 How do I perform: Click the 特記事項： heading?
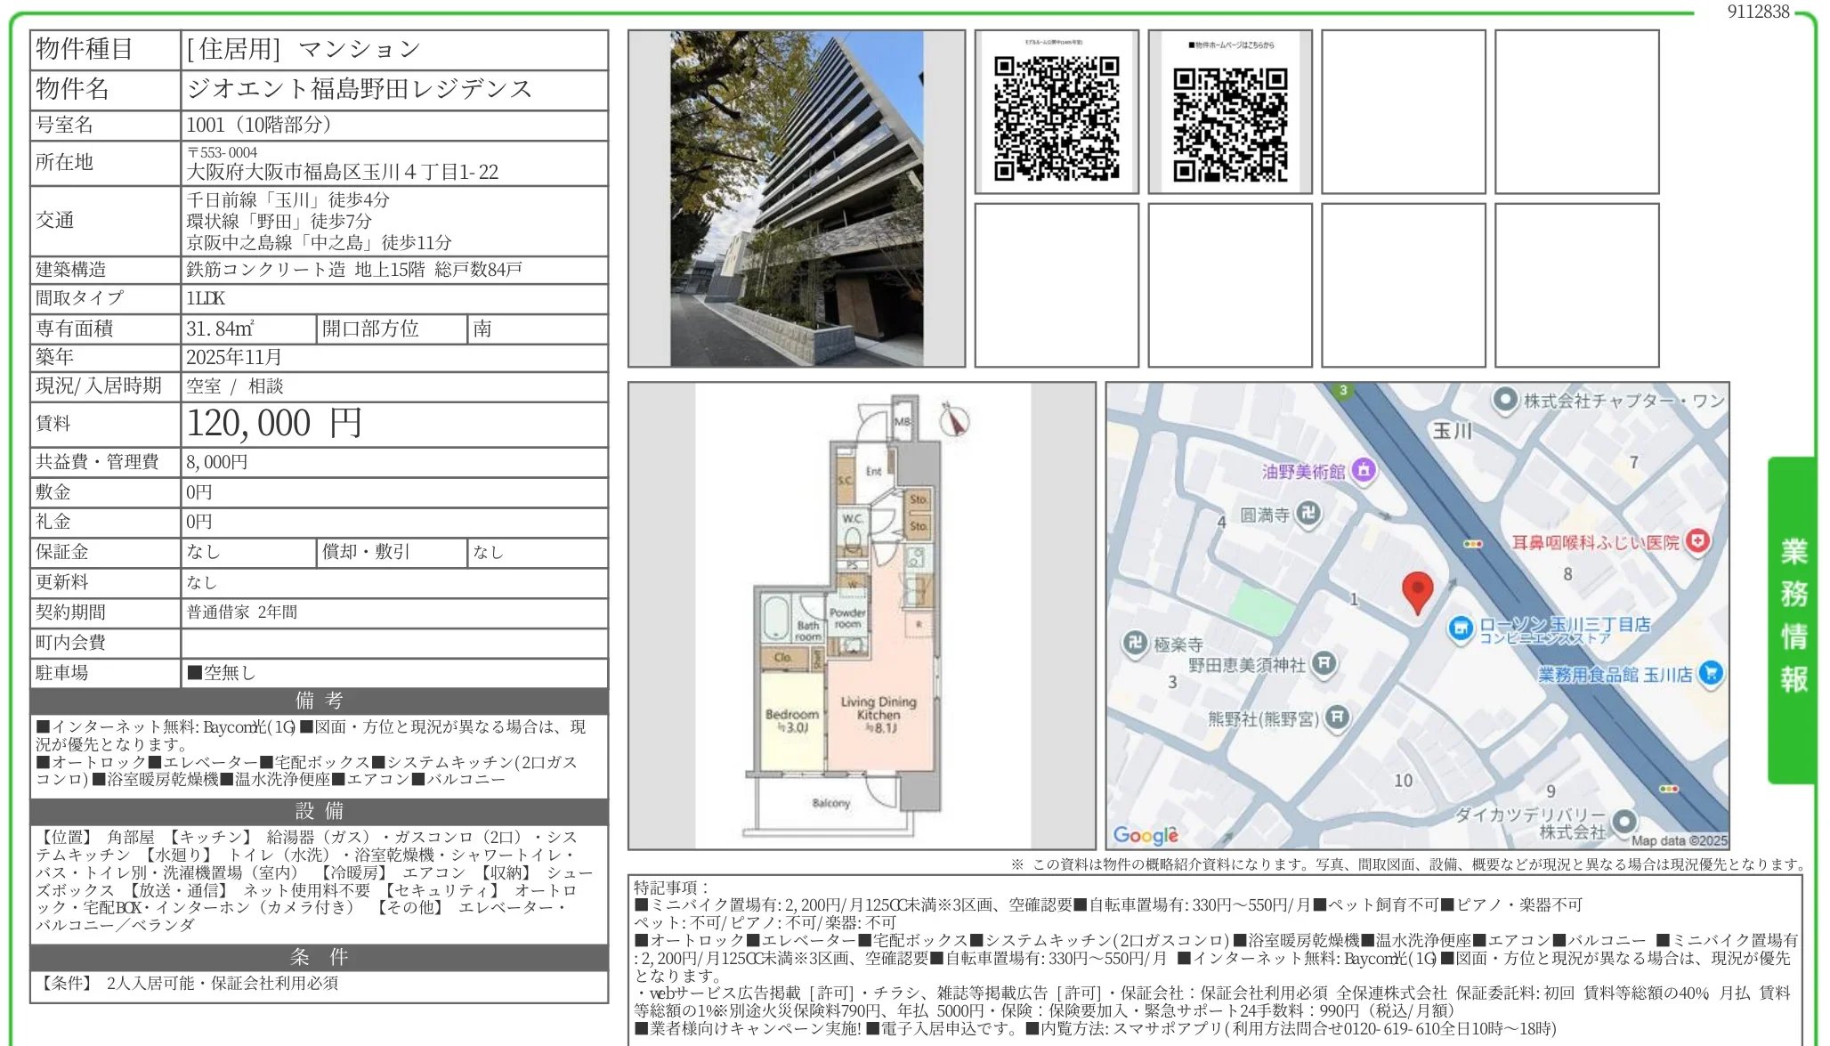pos(671,888)
